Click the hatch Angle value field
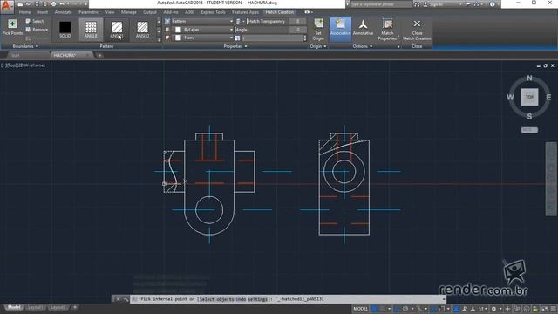The image size is (558, 314). tap(298, 30)
